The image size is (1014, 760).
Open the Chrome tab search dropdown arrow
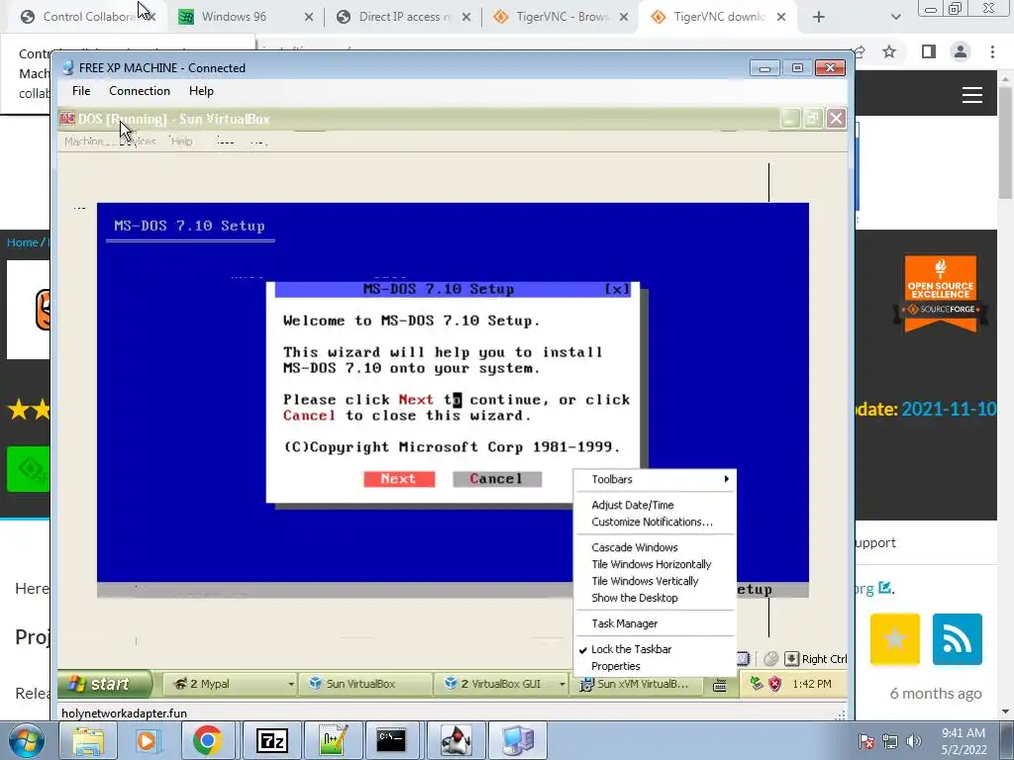click(895, 17)
